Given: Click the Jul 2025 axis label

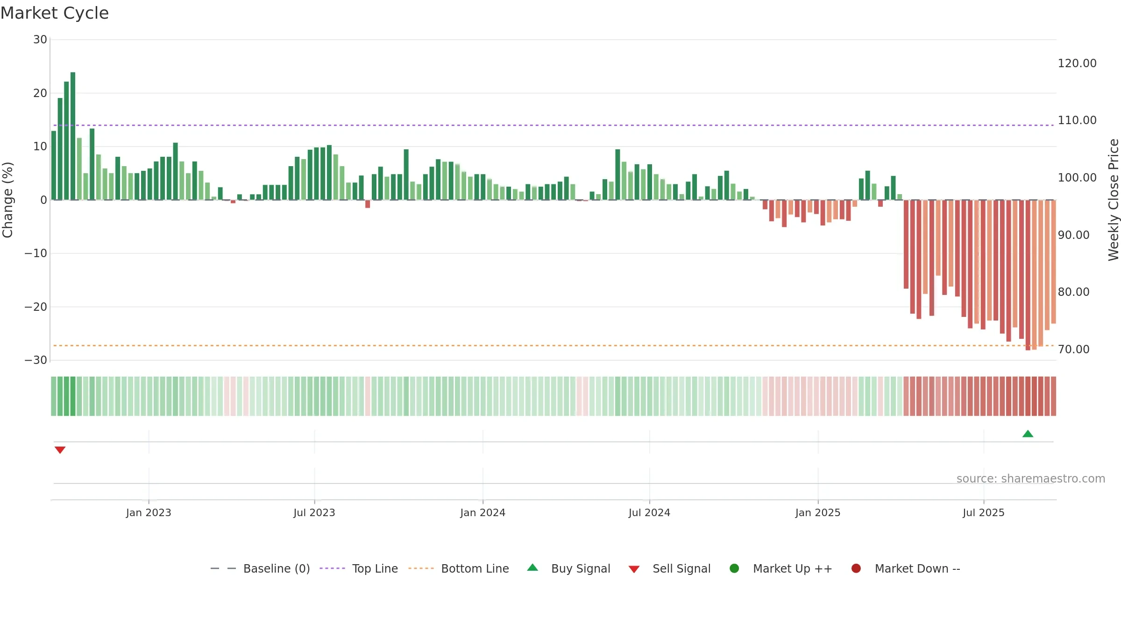Looking at the screenshot, I should [984, 512].
